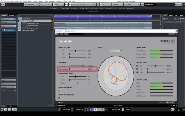Open the Transport menu

35,1
